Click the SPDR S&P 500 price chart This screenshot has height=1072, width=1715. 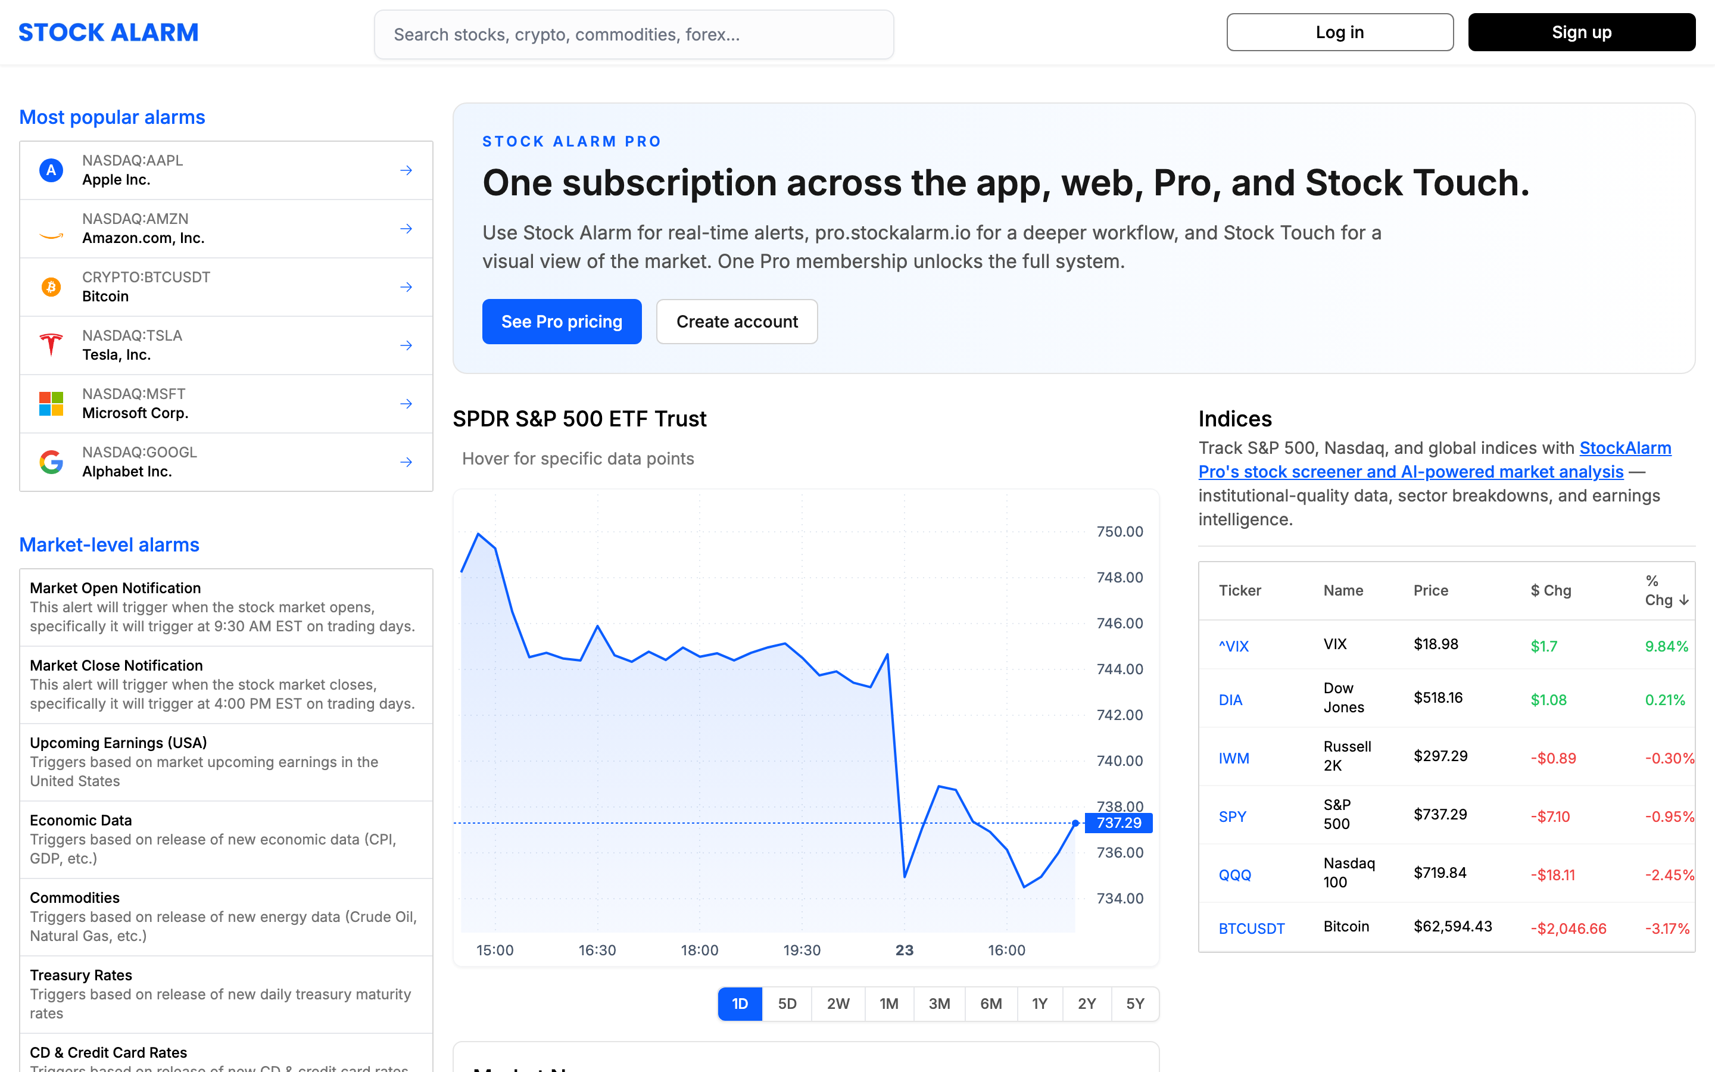coord(806,727)
